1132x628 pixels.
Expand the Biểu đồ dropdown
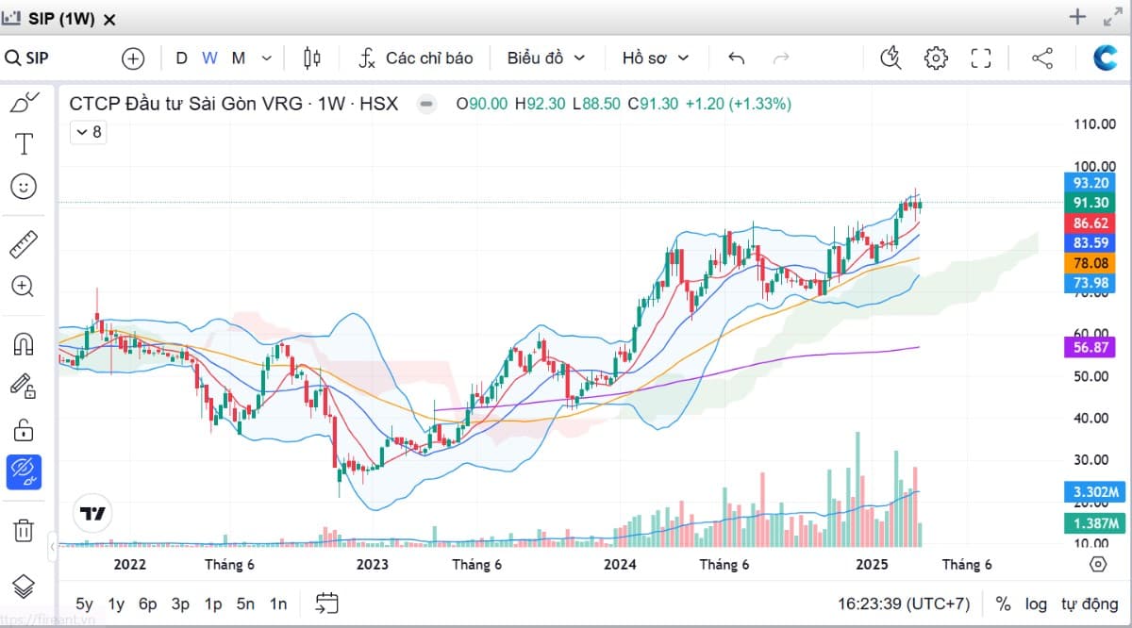[x=546, y=58]
